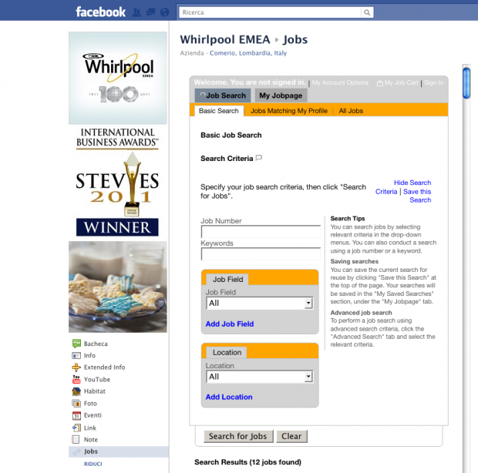Click the blue vertical scrollbar thumb
Image resolution: width=478 pixels, height=473 pixels.
point(466,83)
